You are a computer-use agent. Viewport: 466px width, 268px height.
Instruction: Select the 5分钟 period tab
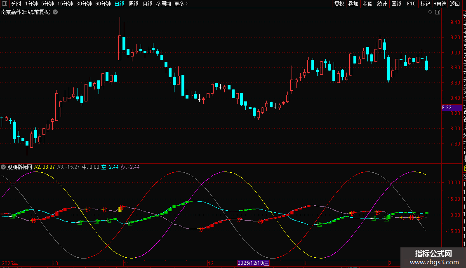tap(47, 4)
